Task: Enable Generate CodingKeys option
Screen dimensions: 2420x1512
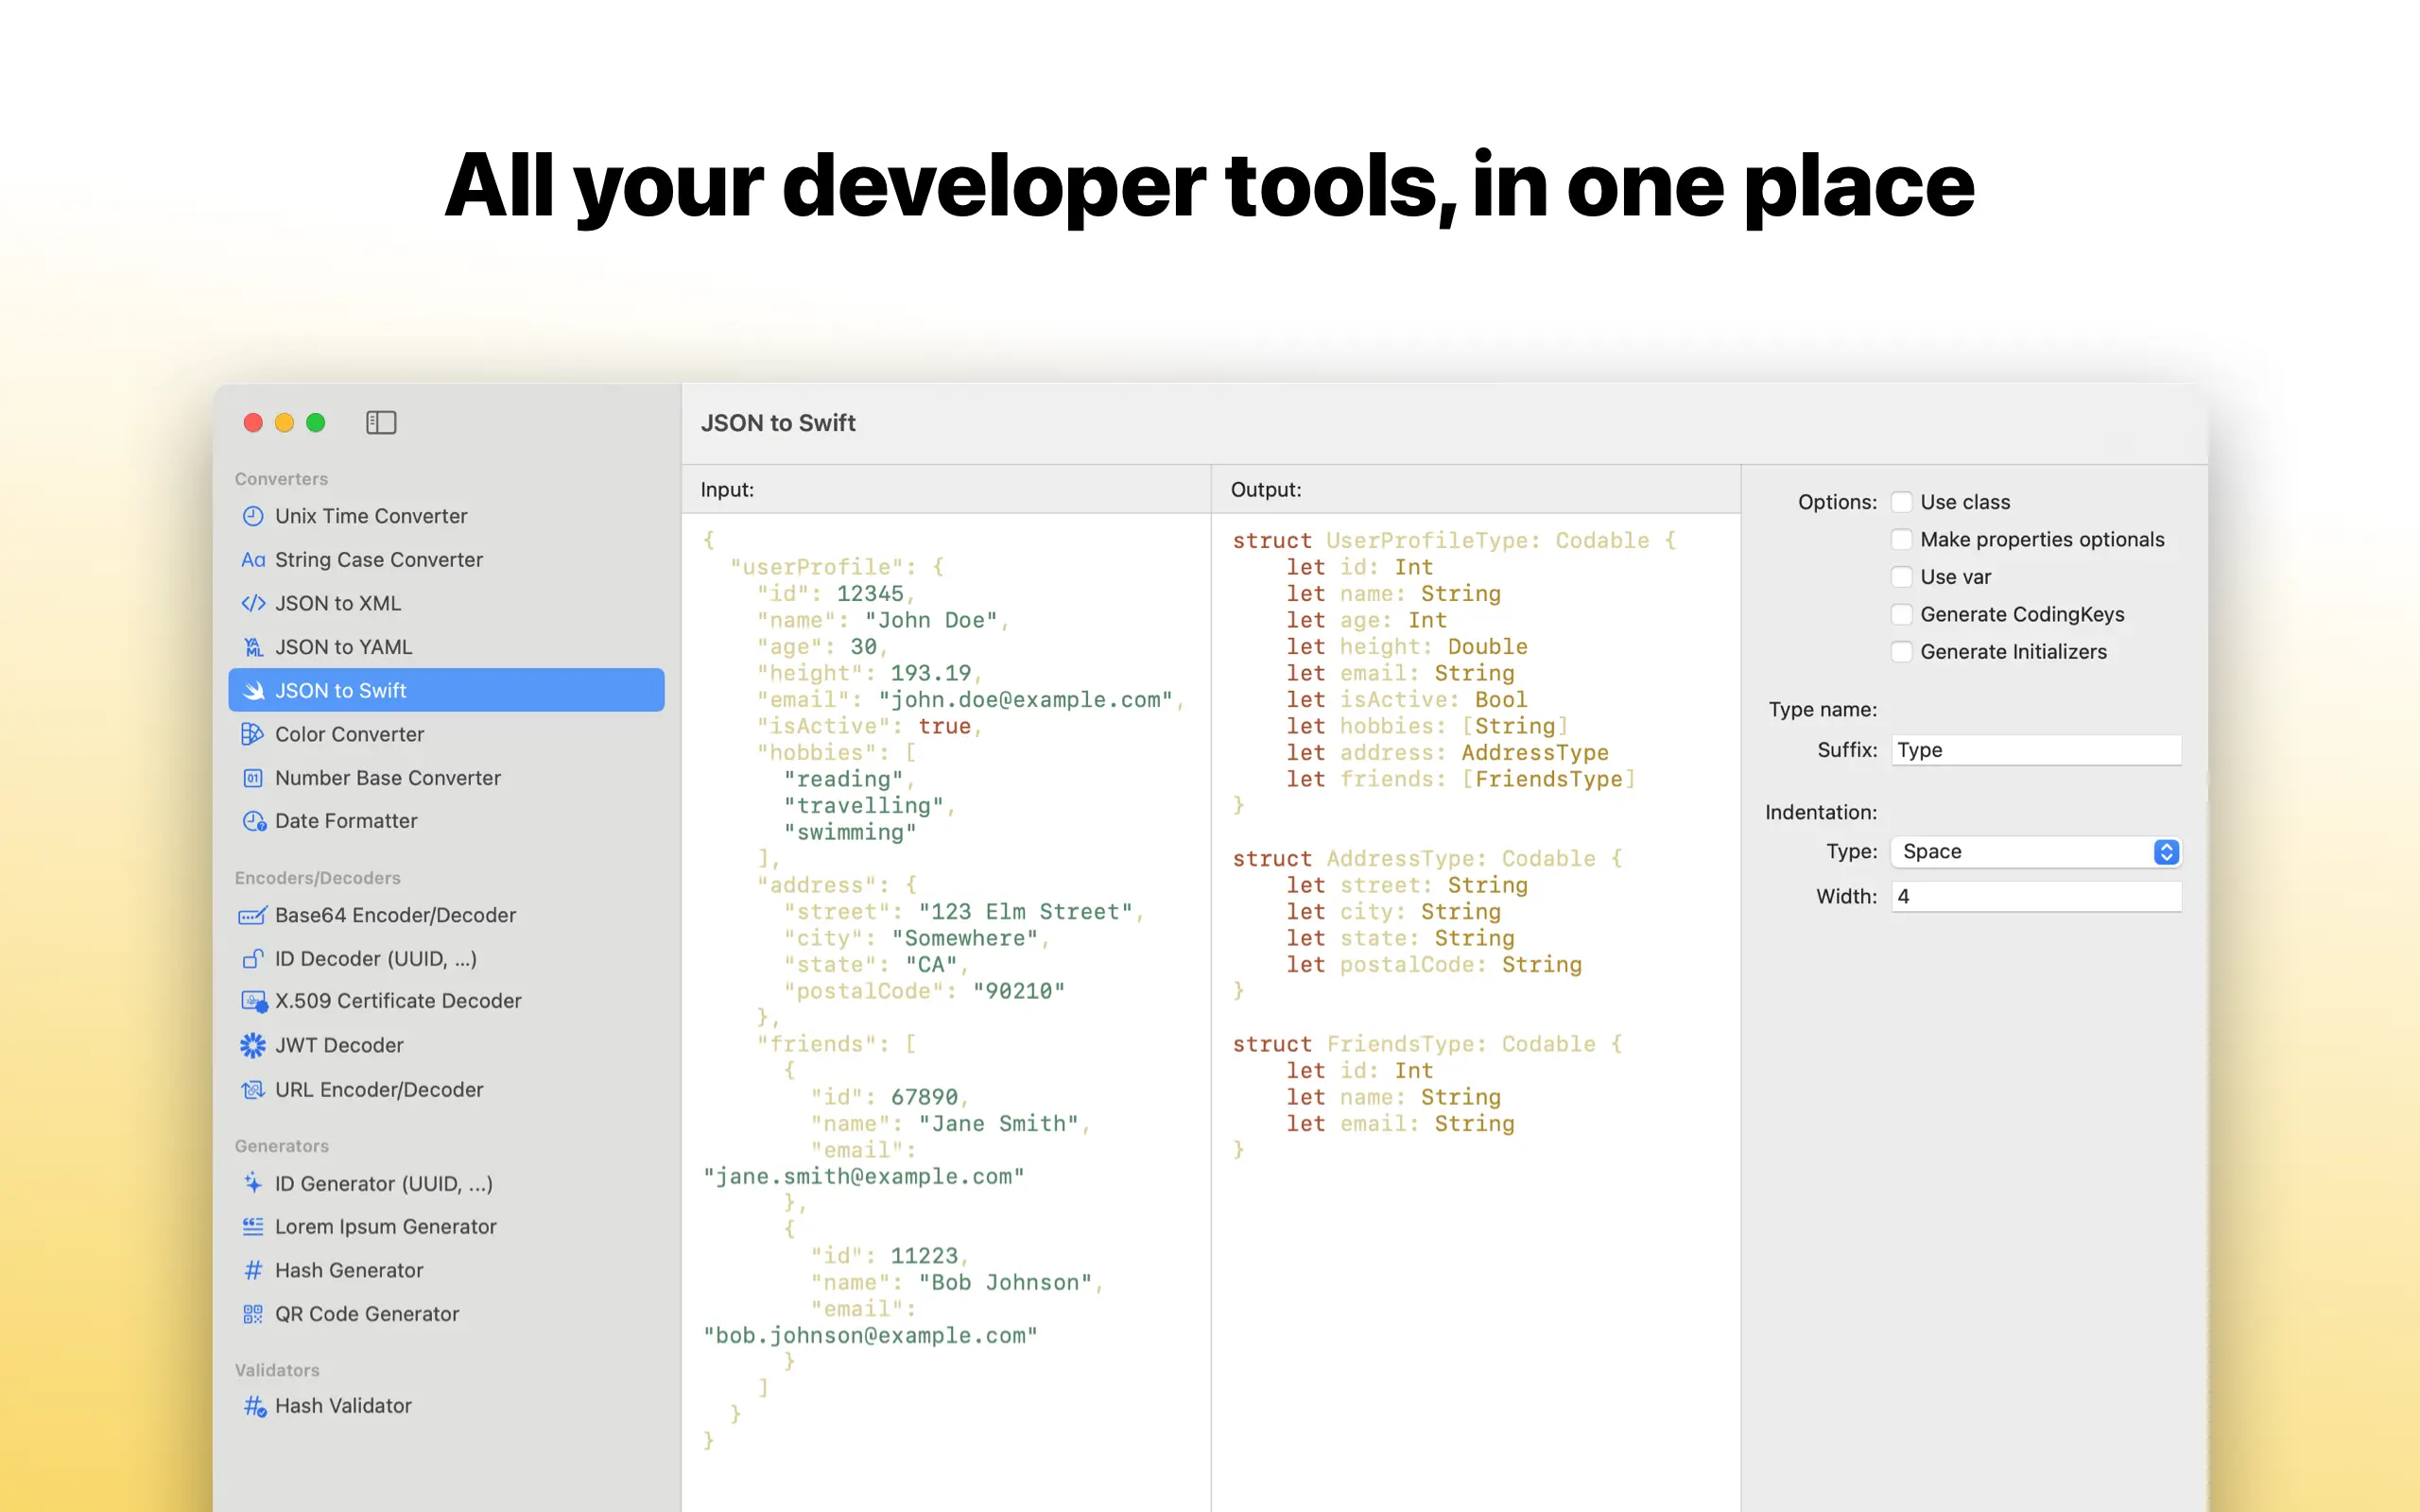Action: (1901, 614)
